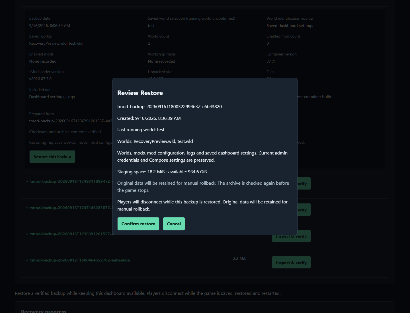Expand backup tmod-backup-20260912T160046455276Z-ee8ee6ba entry
This screenshot has height=313, width=410.
click(x=78, y=260)
